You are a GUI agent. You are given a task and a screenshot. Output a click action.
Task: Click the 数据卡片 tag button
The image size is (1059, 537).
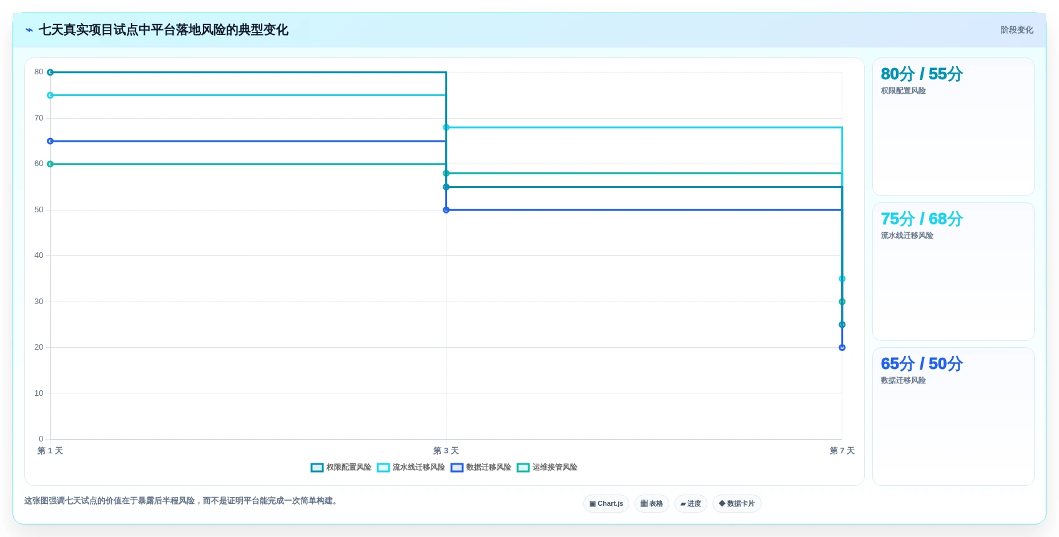click(x=737, y=503)
